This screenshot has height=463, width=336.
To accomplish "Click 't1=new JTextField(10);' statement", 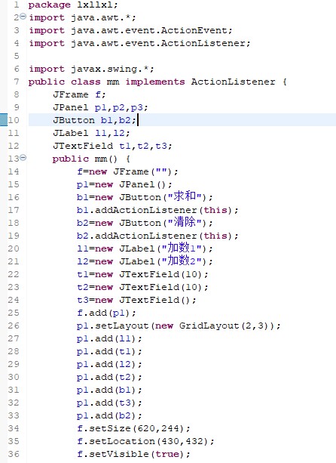I will click(142, 274).
